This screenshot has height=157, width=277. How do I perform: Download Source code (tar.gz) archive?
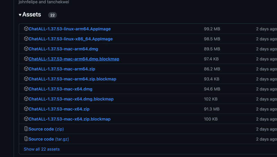(x=49, y=139)
